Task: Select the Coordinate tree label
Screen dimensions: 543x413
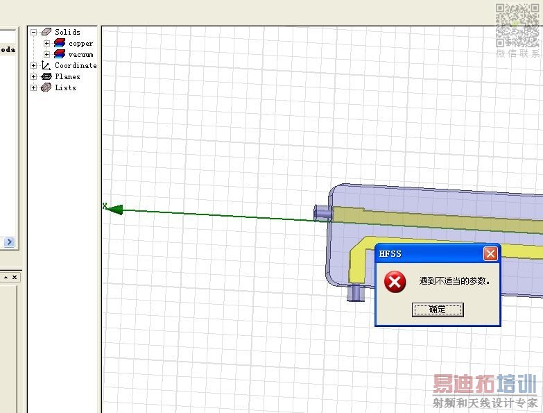Action: click(76, 65)
